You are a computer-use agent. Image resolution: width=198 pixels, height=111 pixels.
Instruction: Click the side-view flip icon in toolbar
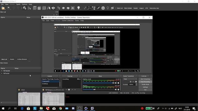[49, 8]
